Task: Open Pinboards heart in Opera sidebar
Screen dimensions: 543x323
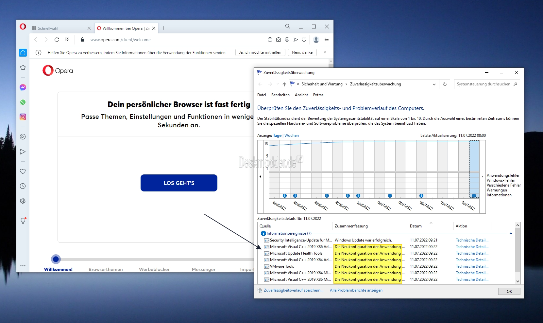Action: click(x=23, y=171)
